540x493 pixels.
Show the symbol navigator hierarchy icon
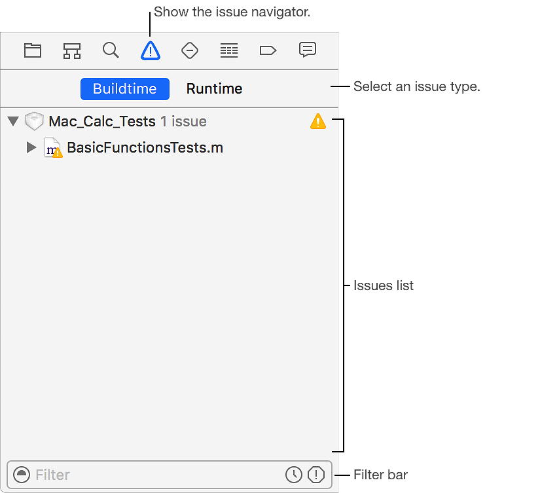(72, 50)
